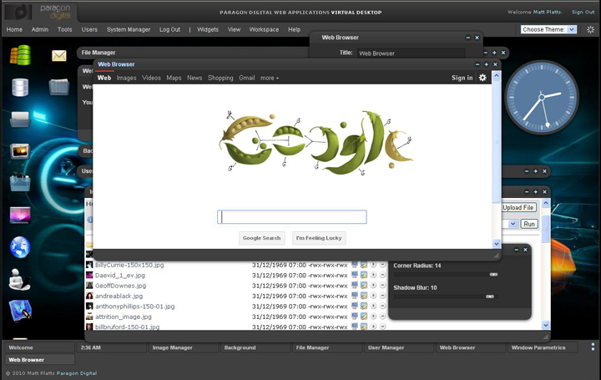601x380 pixels.
Task: Click the Web Browser scrollbar down arrow
Action: pyautogui.click(x=497, y=244)
